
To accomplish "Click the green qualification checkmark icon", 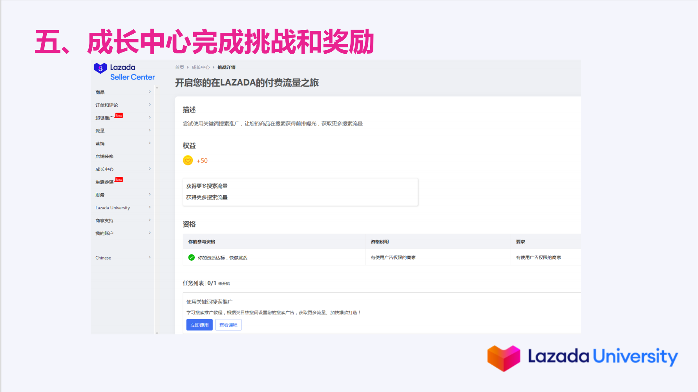I will tap(192, 258).
